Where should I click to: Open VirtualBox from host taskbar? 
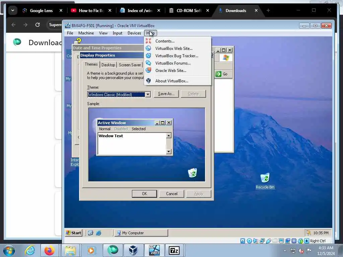tap(133, 250)
